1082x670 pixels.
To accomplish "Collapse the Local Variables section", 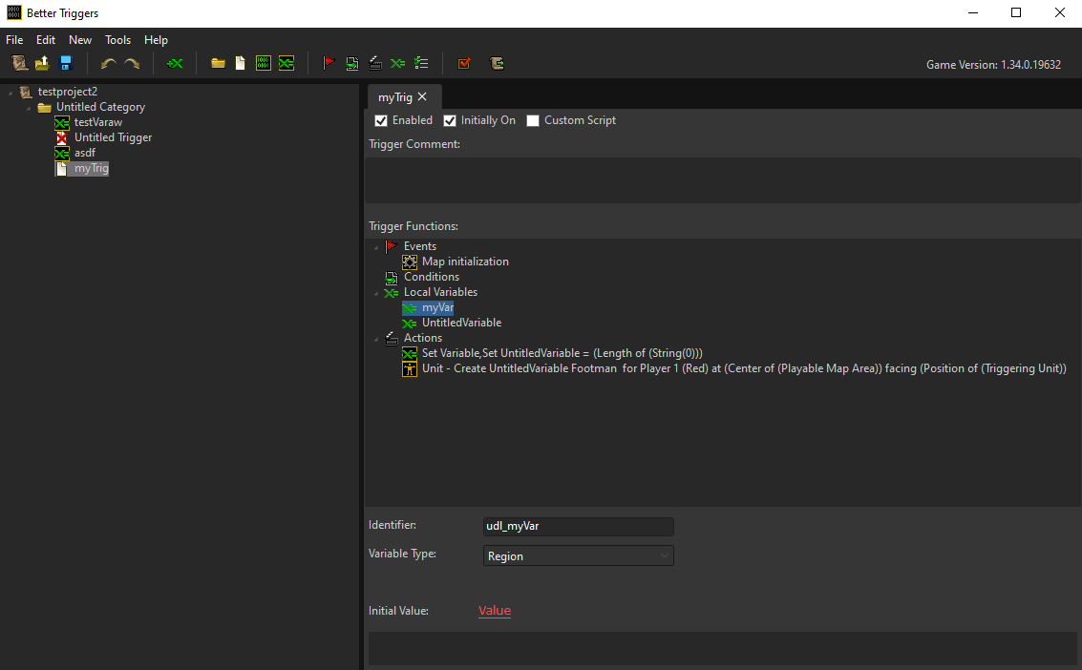I will tap(376, 293).
